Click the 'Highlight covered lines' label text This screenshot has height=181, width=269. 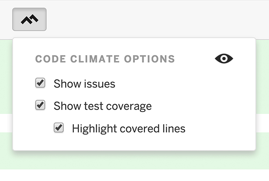point(129,129)
